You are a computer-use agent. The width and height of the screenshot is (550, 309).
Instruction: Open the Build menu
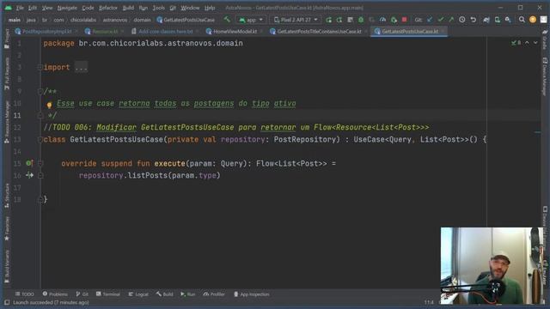tap(128, 8)
